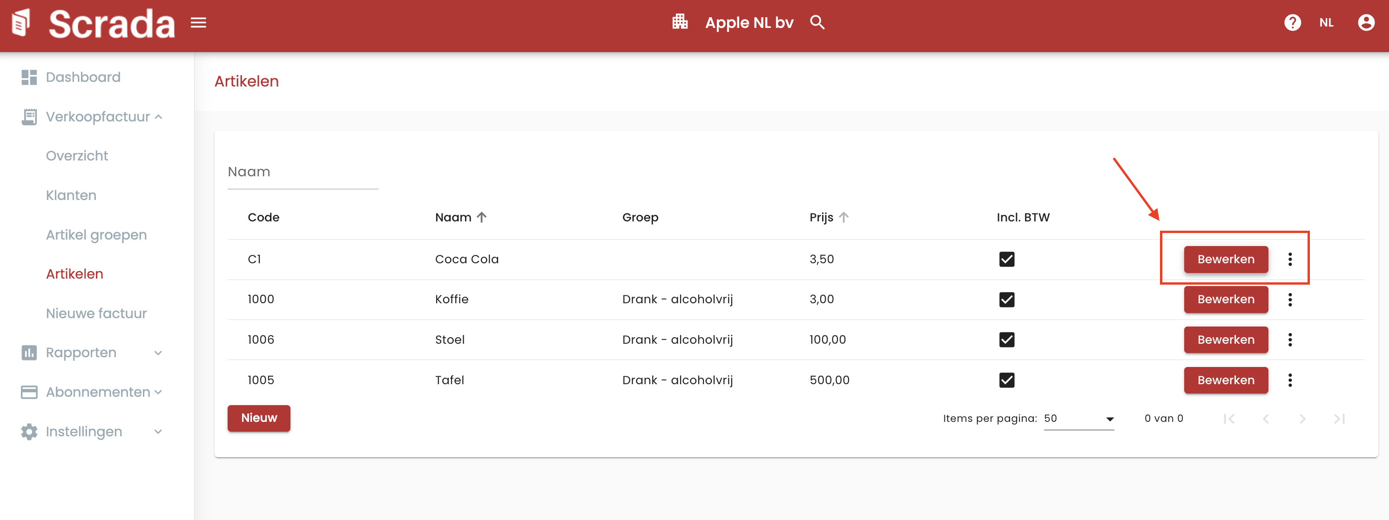Uncheck Incl. BTW for Coca Cola
The height and width of the screenshot is (520, 1389).
(x=1006, y=259)
